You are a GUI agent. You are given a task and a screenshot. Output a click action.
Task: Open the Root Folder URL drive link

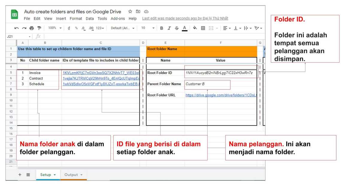pos(221,95)
